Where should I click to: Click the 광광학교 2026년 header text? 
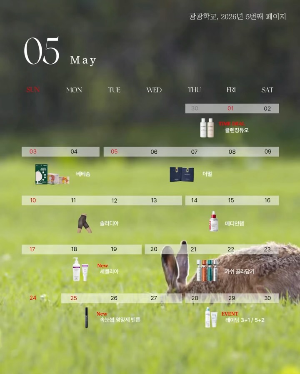coord(237,17)
